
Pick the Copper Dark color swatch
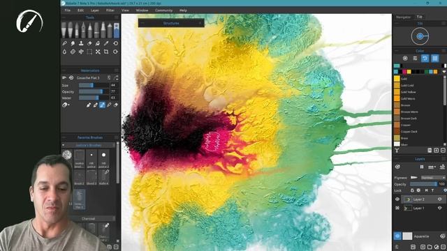point(397,132)
